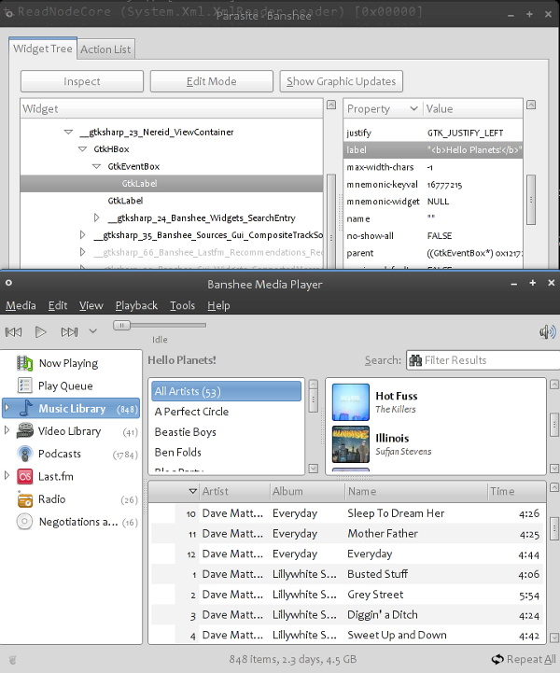Select the track Sleep To Dream Her

click(347, 513)
